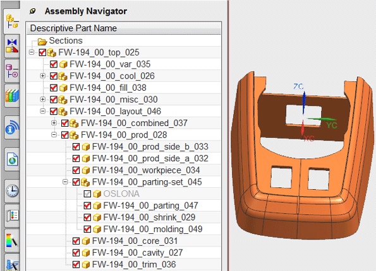This screenshot has height=271, width=376.
Task: Click the blue ZC axis arrow
Action: pyautogui.click(x=304, y=102)
